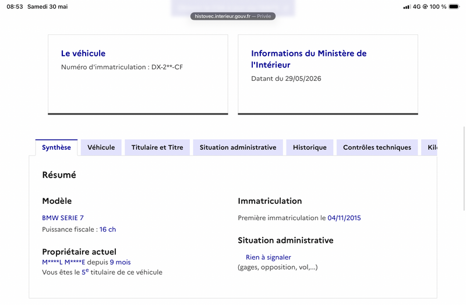Click the 08:53 clock in status bar
The image size is (466, 305).
[15, 6]
